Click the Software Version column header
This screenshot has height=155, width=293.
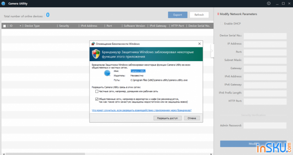[134, 26]
